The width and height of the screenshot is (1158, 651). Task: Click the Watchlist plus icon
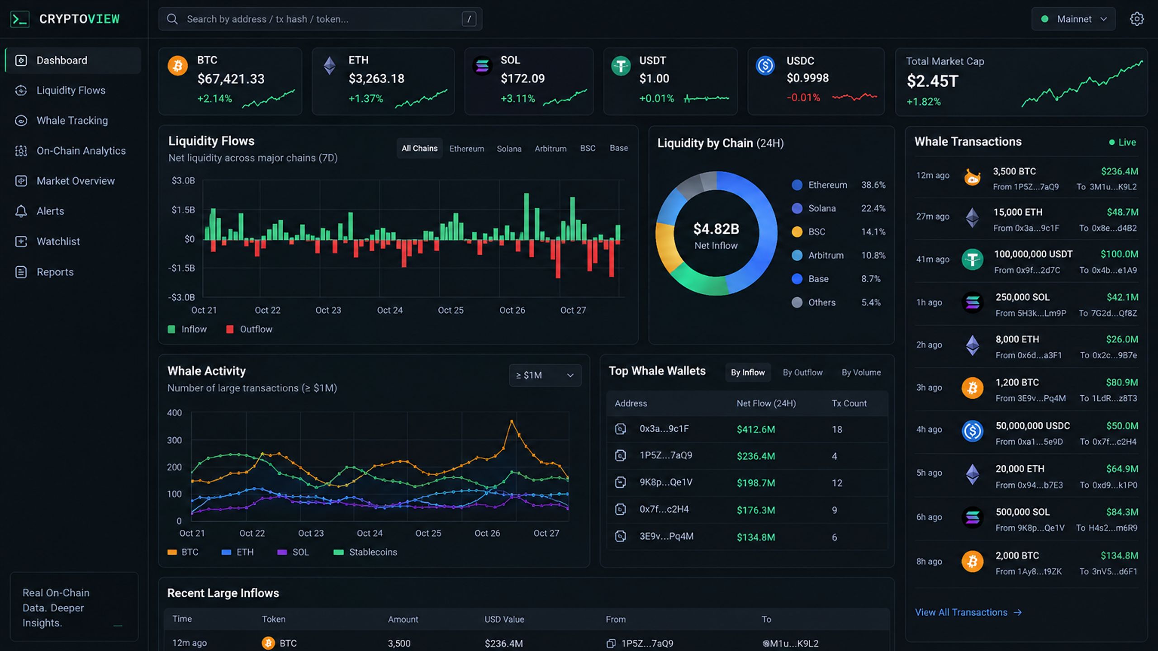21,241
